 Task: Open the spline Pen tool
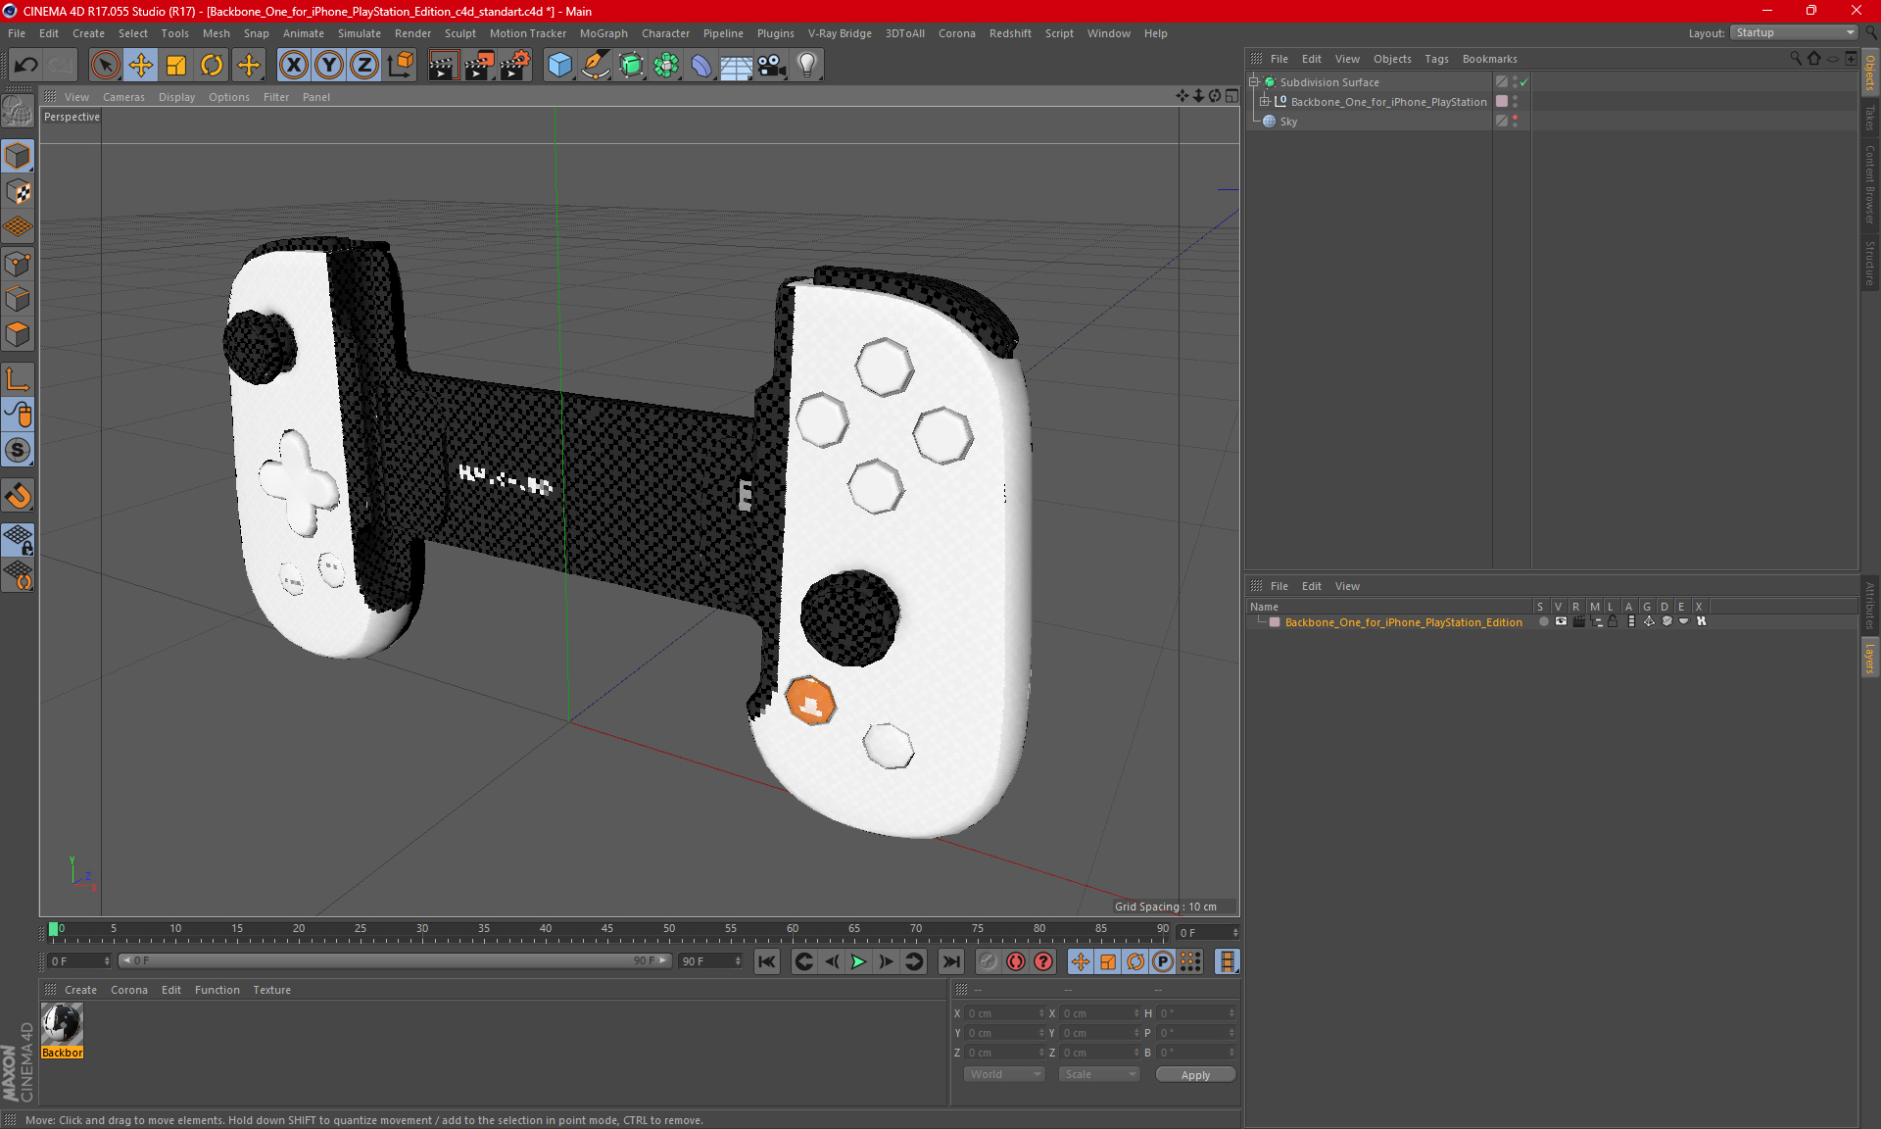(596, 66)
